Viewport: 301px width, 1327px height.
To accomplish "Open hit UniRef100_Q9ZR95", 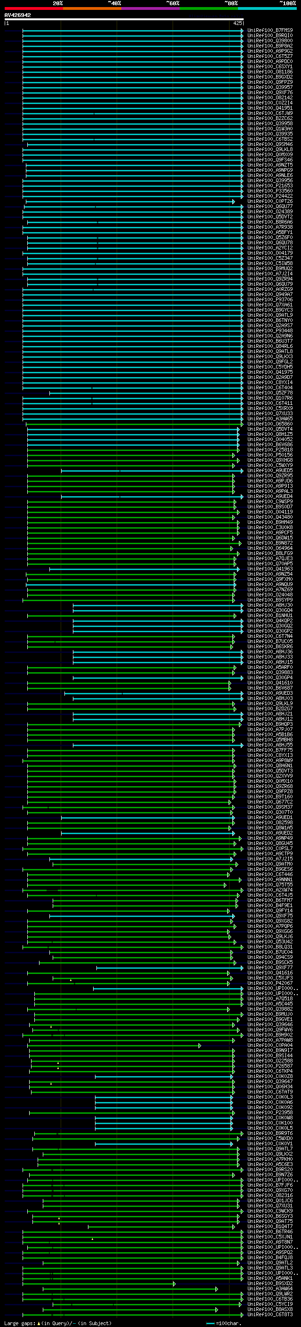I will tap(270, 475).
